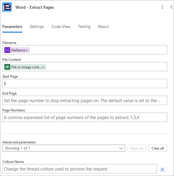Viewport: 174px width, 176px height.
Task: Collapse the panel with the chevron arrow
Action: coord(171,7)
